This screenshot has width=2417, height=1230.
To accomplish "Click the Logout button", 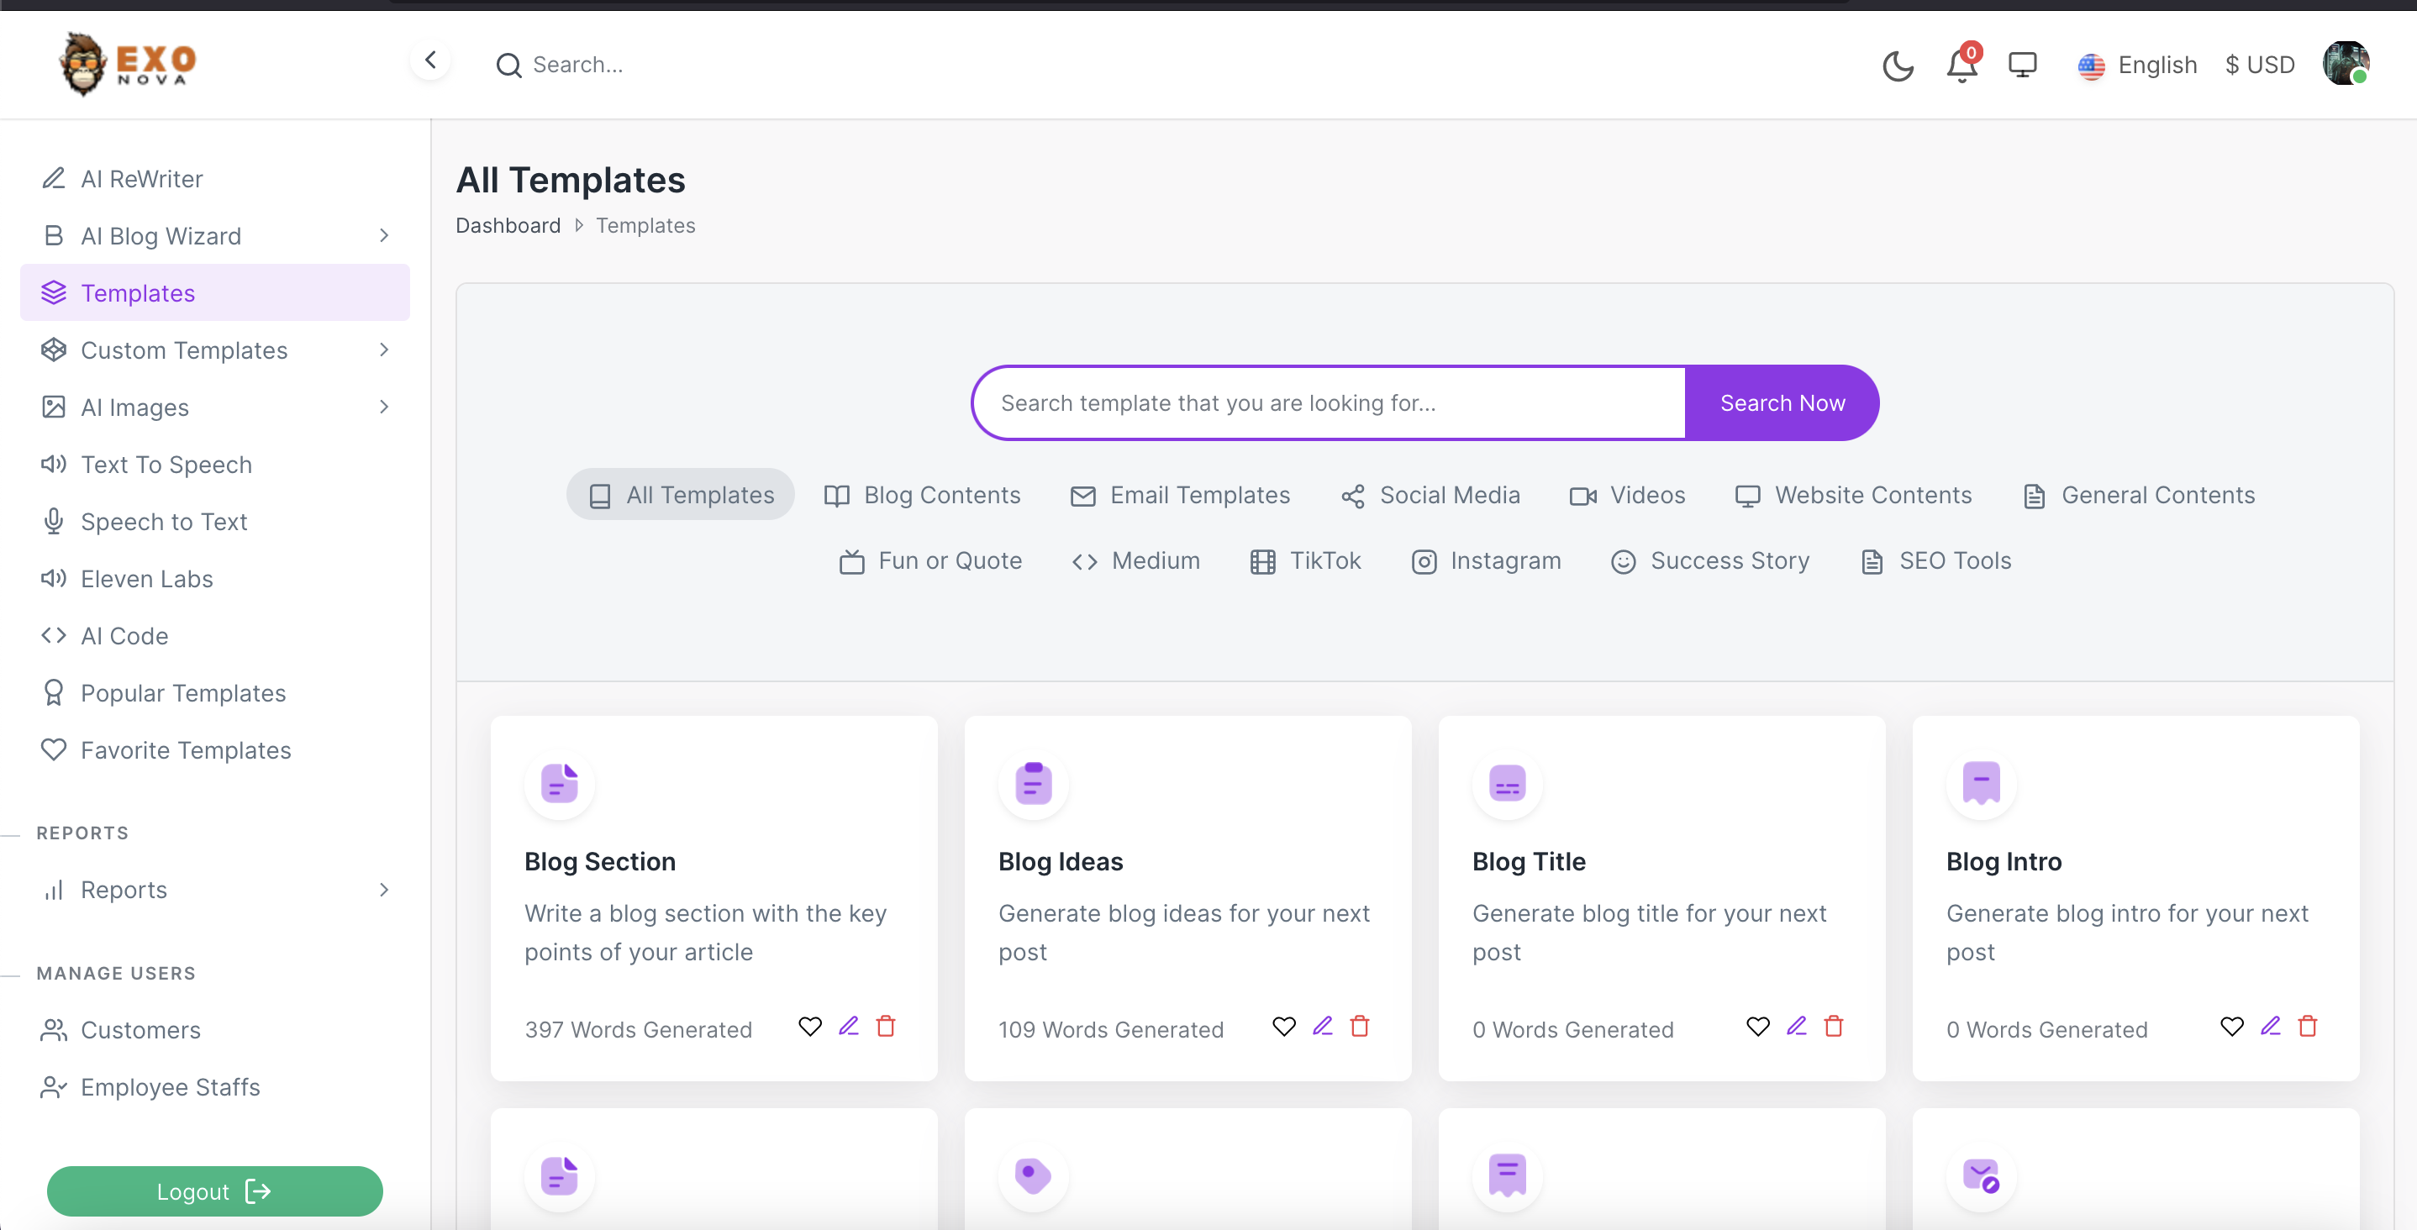I will coord(215,1191).
